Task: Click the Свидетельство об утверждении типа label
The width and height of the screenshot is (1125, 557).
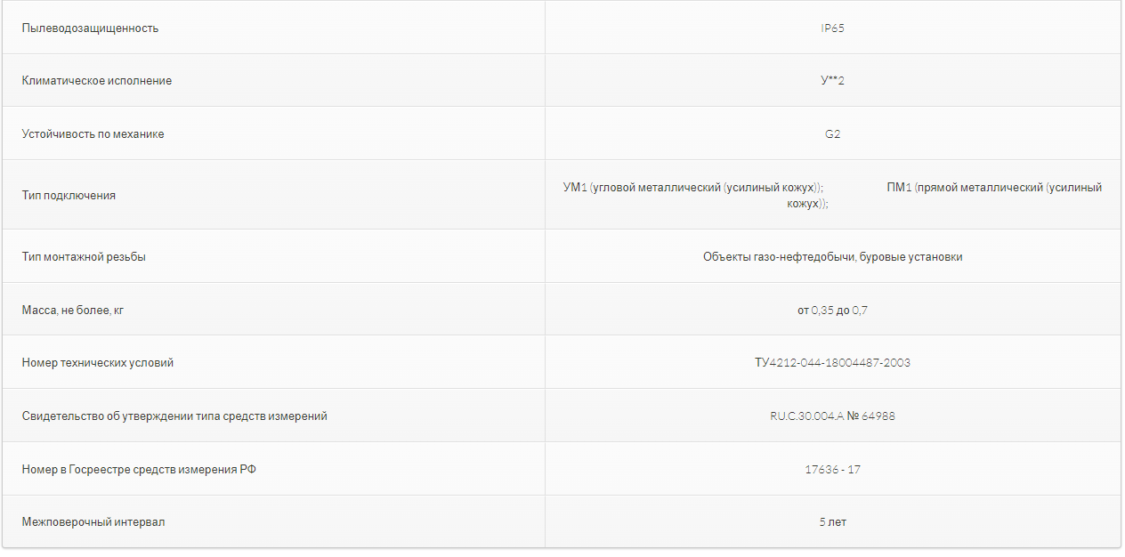Action: (x=174, y=416)
